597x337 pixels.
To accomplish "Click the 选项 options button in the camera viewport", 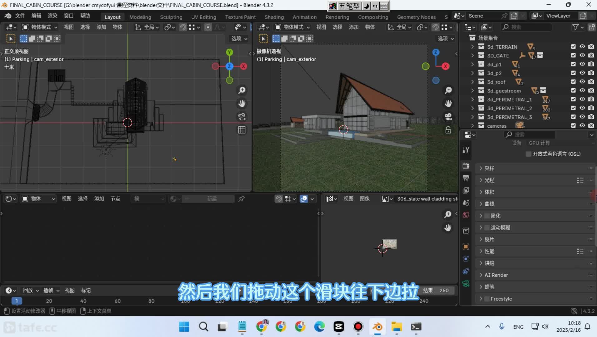I will 446,38.
